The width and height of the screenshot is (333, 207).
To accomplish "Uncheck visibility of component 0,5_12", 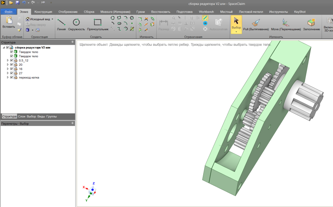I will point(11,60).
